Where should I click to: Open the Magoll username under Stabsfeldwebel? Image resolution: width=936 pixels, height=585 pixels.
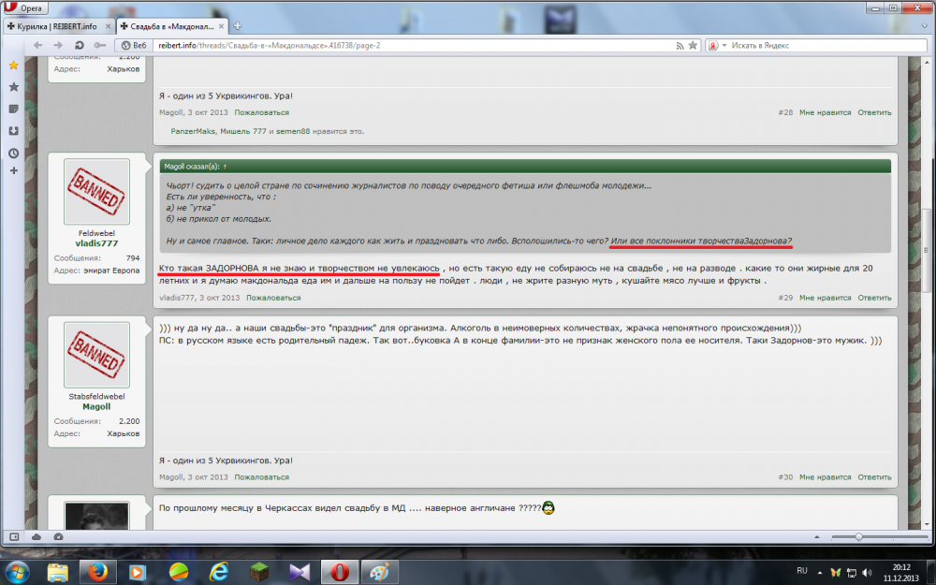click(96, 406)
